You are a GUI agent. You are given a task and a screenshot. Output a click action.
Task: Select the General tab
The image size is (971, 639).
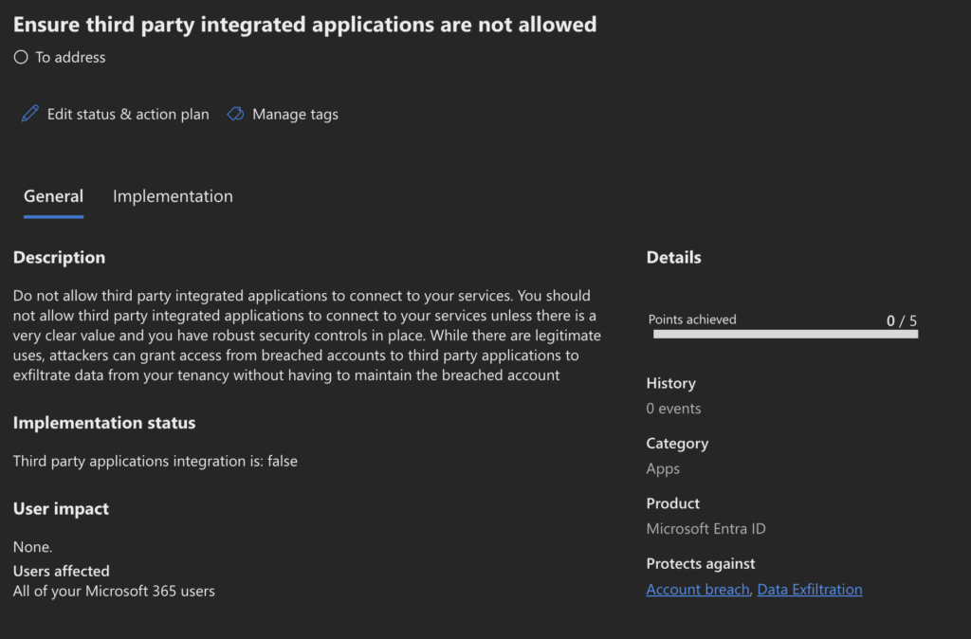(53, 196)
